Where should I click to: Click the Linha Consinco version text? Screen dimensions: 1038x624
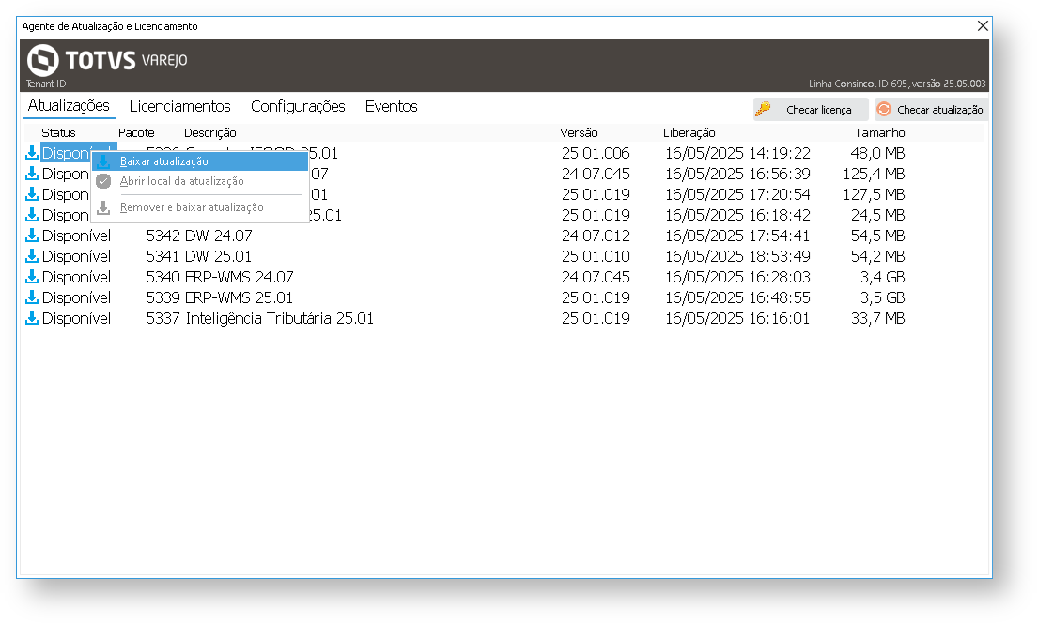897,84
